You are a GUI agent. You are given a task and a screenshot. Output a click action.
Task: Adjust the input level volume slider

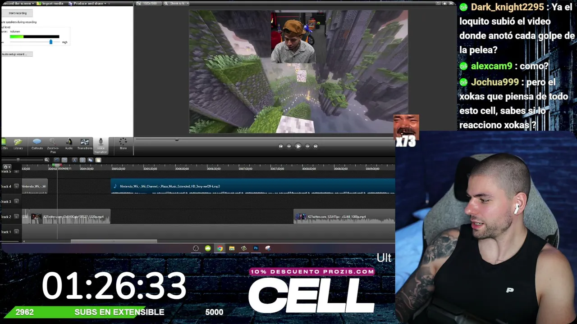tap(50, 42)
